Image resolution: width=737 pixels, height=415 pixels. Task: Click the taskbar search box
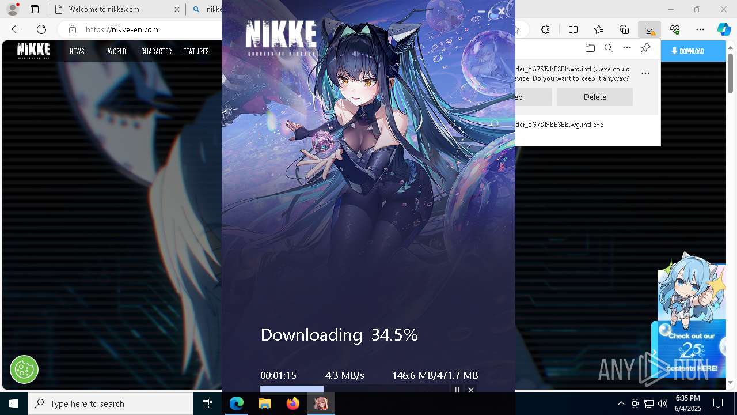(x=111, y=403)
